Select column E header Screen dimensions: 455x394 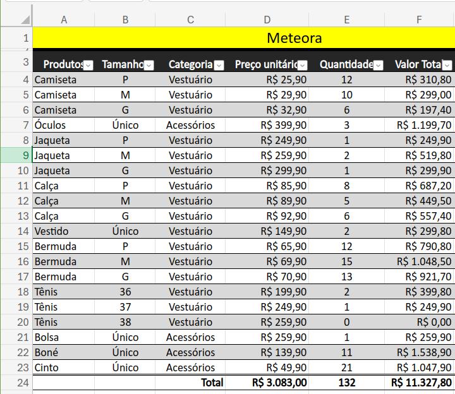347,20
